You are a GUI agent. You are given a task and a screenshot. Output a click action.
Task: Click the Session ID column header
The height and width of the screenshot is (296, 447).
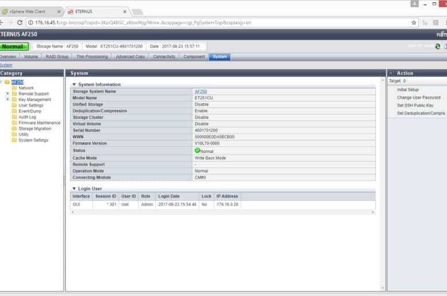tap(105, 196)
